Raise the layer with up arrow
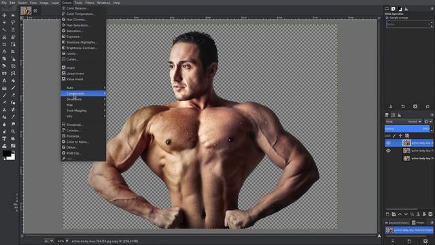Screen dimensions: 435x245 [400, 214]
